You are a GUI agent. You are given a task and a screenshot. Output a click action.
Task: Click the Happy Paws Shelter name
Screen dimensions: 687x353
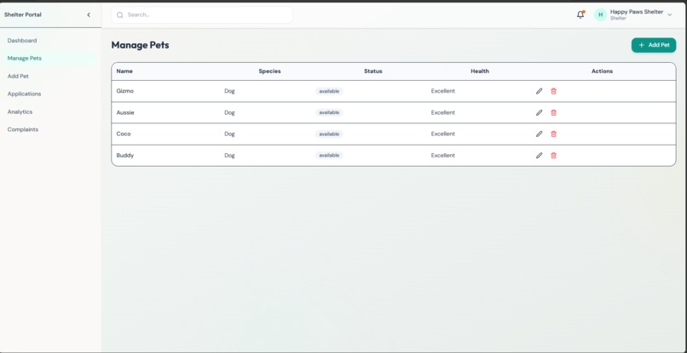coord(636,12)
